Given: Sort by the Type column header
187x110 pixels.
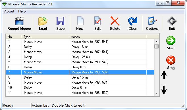Looking at the screenshot, I should [x=45, y=37].
